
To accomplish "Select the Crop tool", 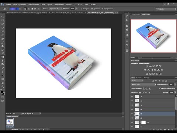I will point(3,31).
